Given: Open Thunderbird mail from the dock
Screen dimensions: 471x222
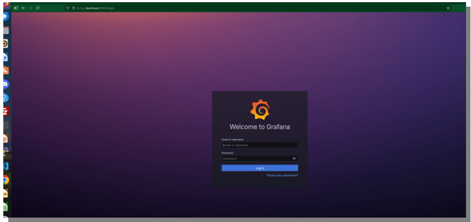Looking at the screenshot, I should 6,17.
